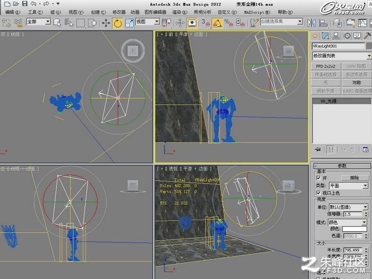Image resolution: width=372 pixels, height=279 pixels.
Task: Open the 创建(C) menu
Action: click(98, 12)
